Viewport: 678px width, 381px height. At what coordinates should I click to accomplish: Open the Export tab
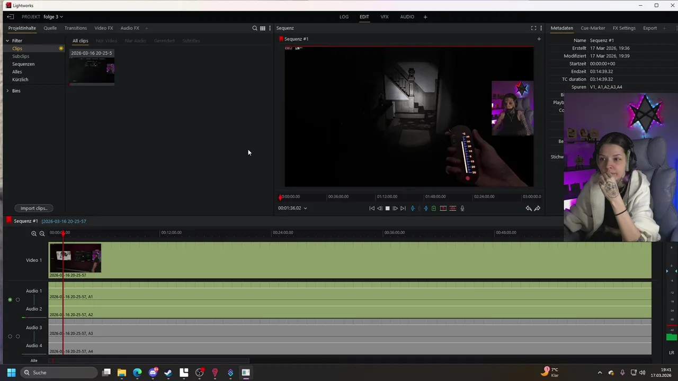tap(650, 28)
